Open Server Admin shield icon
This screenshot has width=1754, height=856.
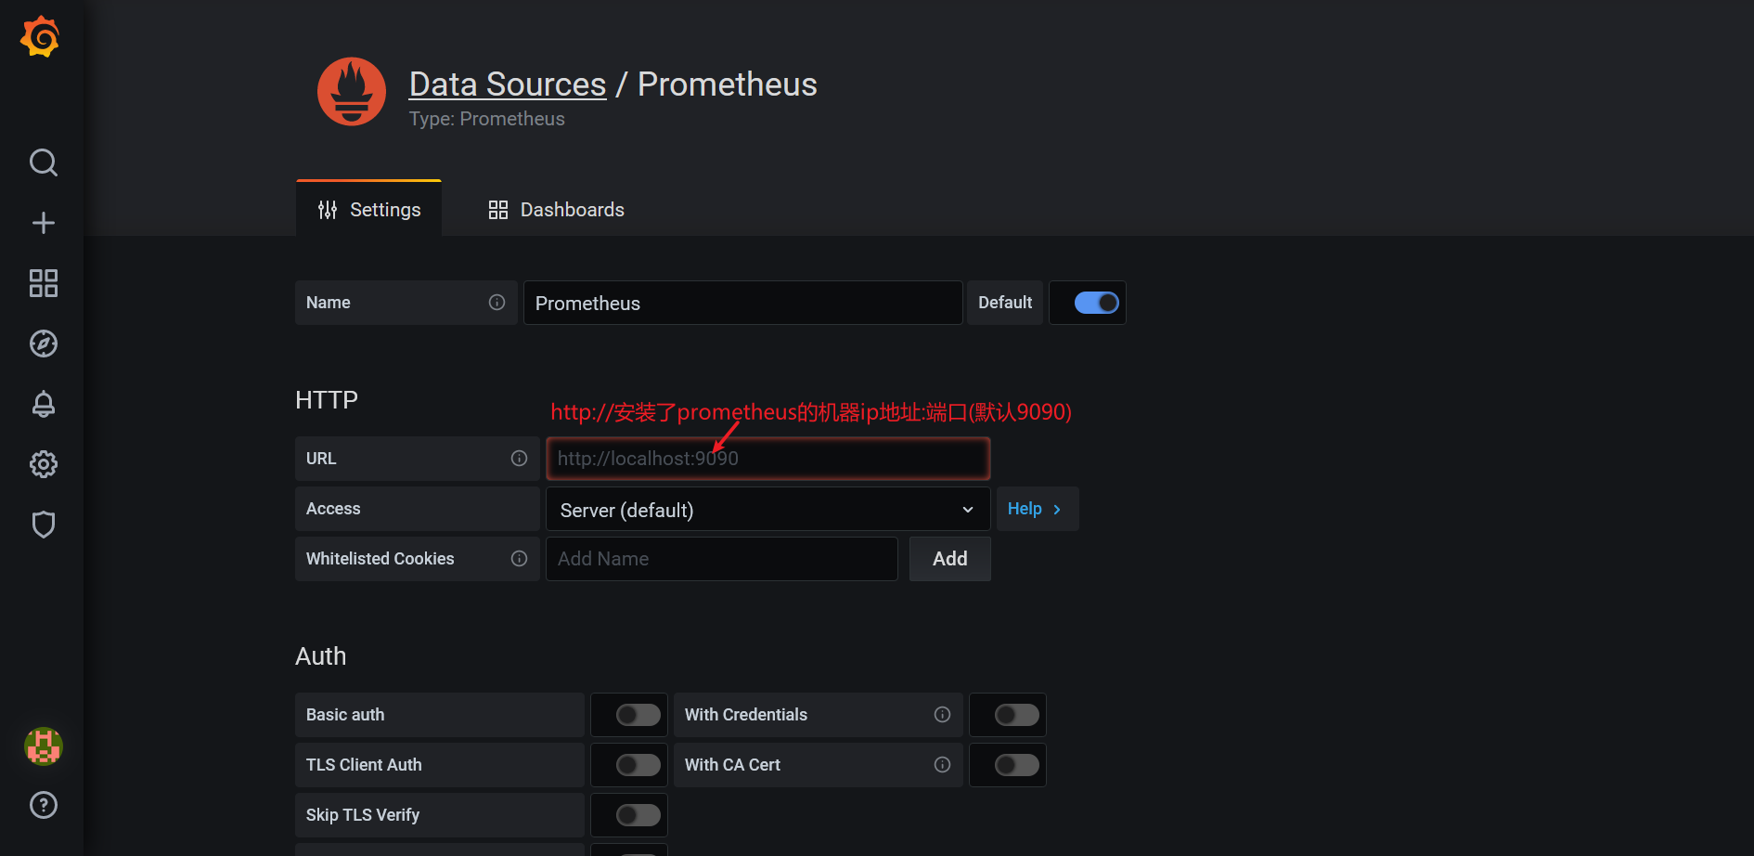(43, 525)
